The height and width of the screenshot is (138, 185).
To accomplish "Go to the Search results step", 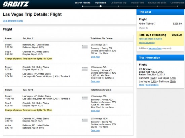I will point(82,3).
